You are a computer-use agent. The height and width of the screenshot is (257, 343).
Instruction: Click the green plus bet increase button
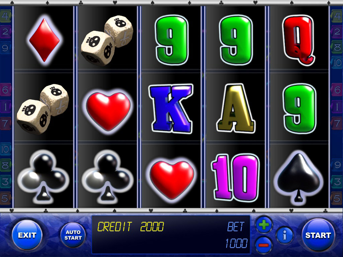pyautogui.click(x=264, y=225)
